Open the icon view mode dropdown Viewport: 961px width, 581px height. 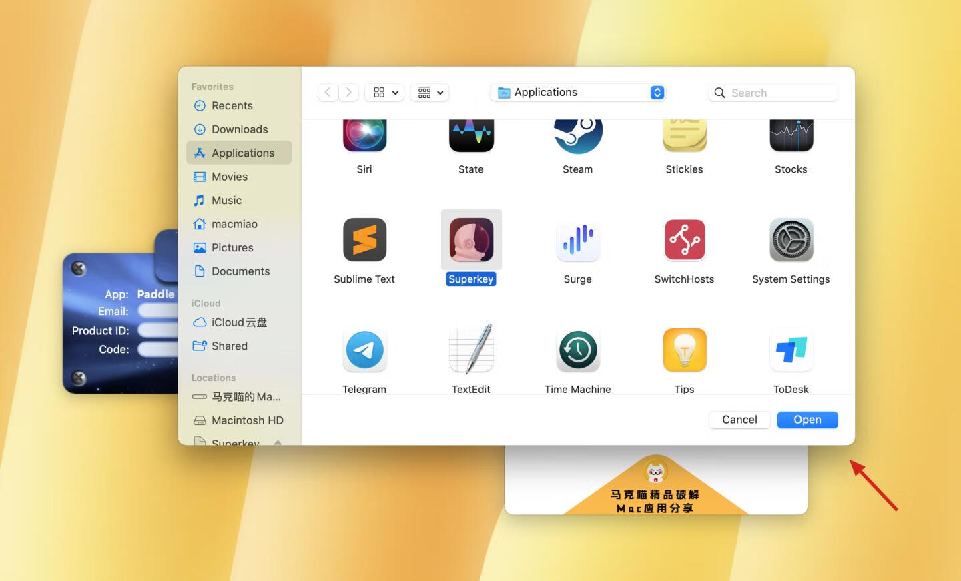click(385, 93)
